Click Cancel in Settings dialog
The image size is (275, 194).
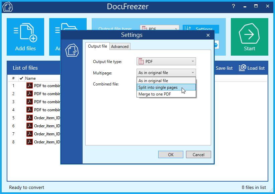tap(198, 154)
